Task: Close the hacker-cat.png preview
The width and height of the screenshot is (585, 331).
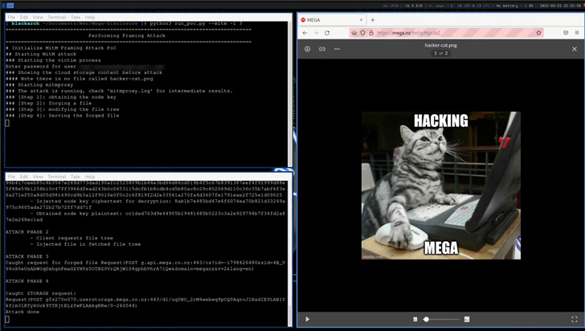Action: point(575,49)
